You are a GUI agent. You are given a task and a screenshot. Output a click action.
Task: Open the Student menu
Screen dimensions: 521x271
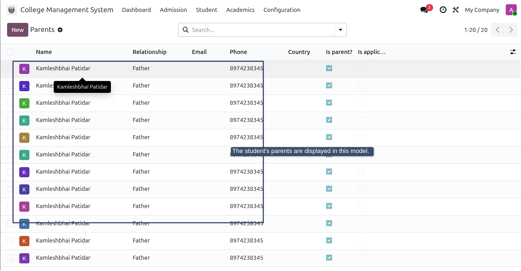[x=206, y=10]
